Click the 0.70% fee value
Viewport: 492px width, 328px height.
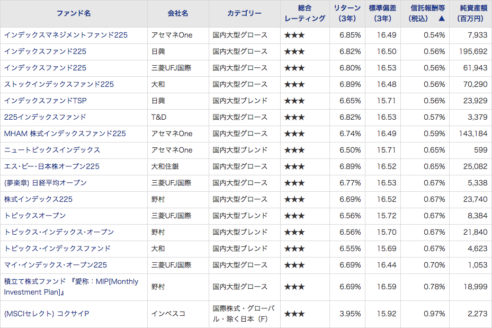(434, 265)
